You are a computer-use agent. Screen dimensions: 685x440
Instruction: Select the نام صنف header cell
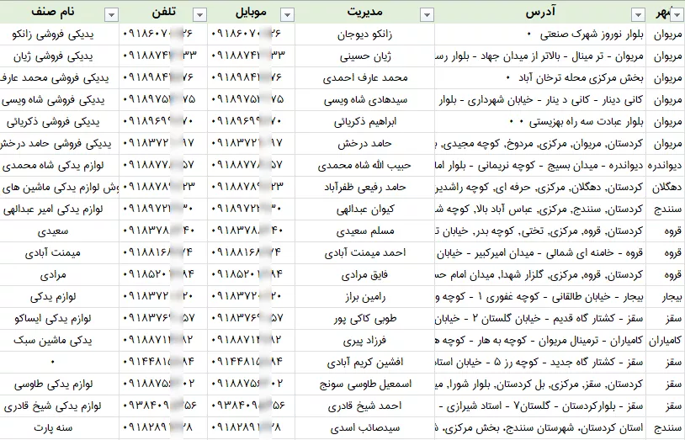tap(60, 12)
